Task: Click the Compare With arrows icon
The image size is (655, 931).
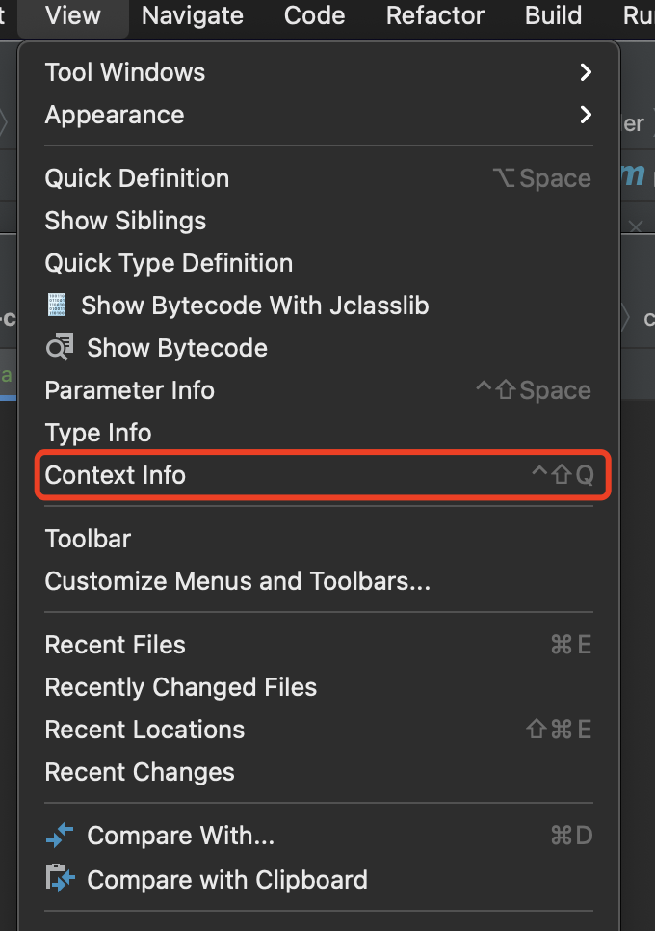Action: tap(60, 835)
